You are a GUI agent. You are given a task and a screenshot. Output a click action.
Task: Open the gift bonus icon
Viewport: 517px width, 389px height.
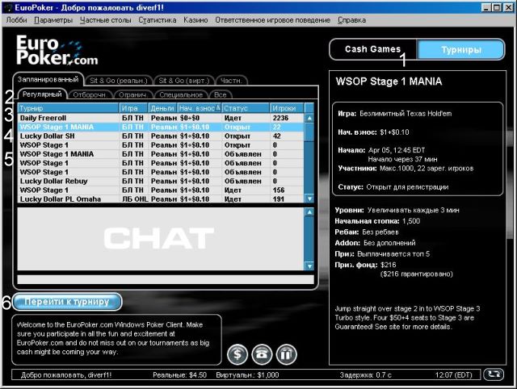[286, 354]
